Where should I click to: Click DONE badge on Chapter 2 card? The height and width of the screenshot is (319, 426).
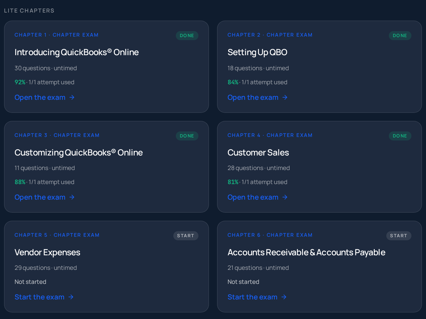400,36
